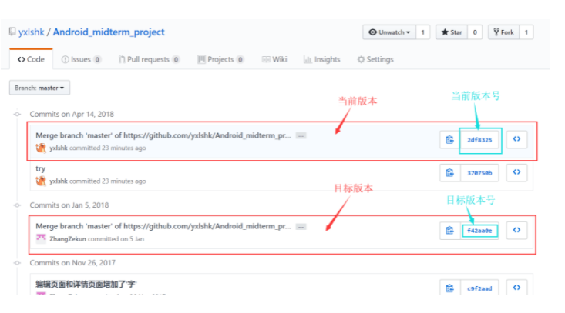Open the 'try' commit title
Screen dimensions: 565x313
40,168
